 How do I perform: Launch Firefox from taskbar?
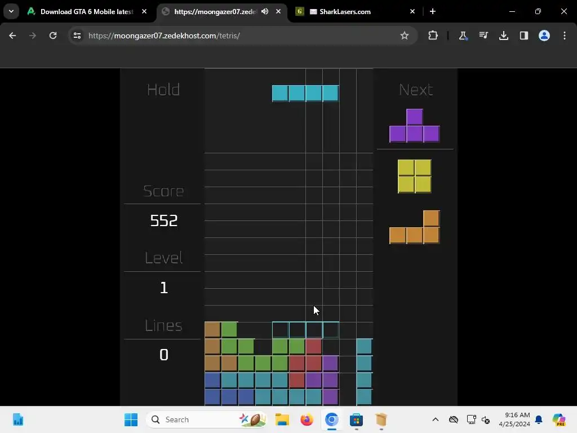pos(307,419)
